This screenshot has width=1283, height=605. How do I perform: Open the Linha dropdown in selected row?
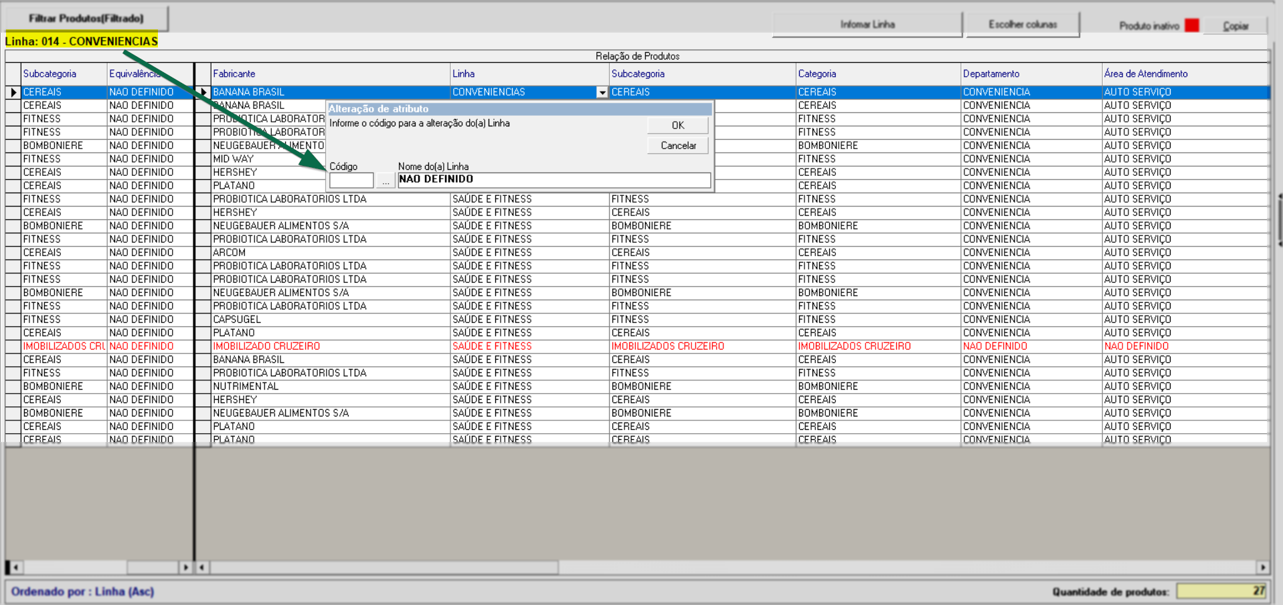(602, 93)
